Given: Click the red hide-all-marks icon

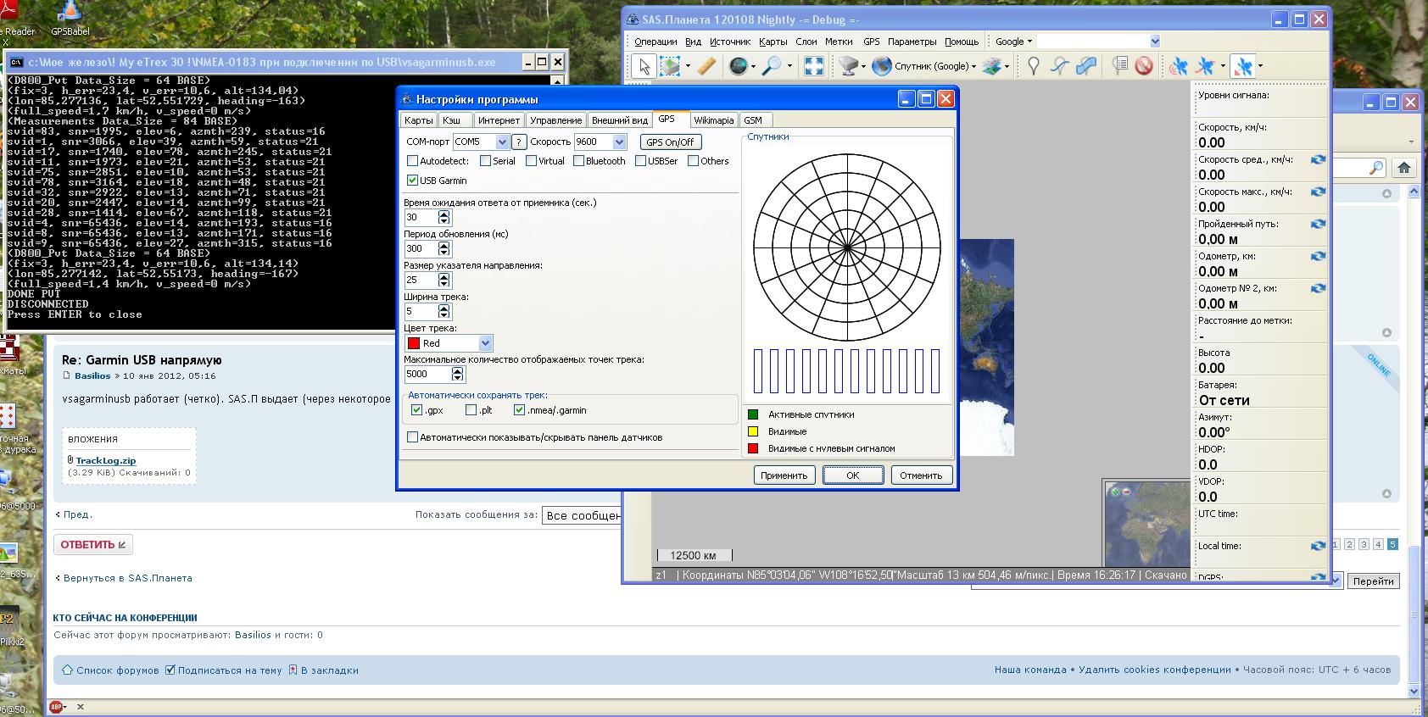Looking at the screenshot, I should tap(1144, 66).
